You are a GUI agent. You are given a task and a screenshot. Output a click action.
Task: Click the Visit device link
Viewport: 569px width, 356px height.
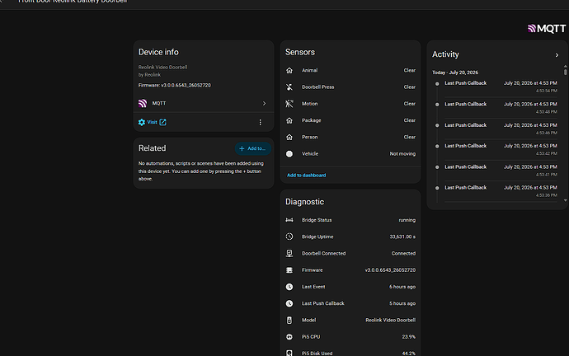[152, 122]
